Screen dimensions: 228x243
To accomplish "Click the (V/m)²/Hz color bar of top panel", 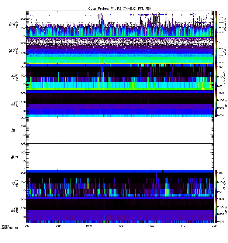I will 216,24.
